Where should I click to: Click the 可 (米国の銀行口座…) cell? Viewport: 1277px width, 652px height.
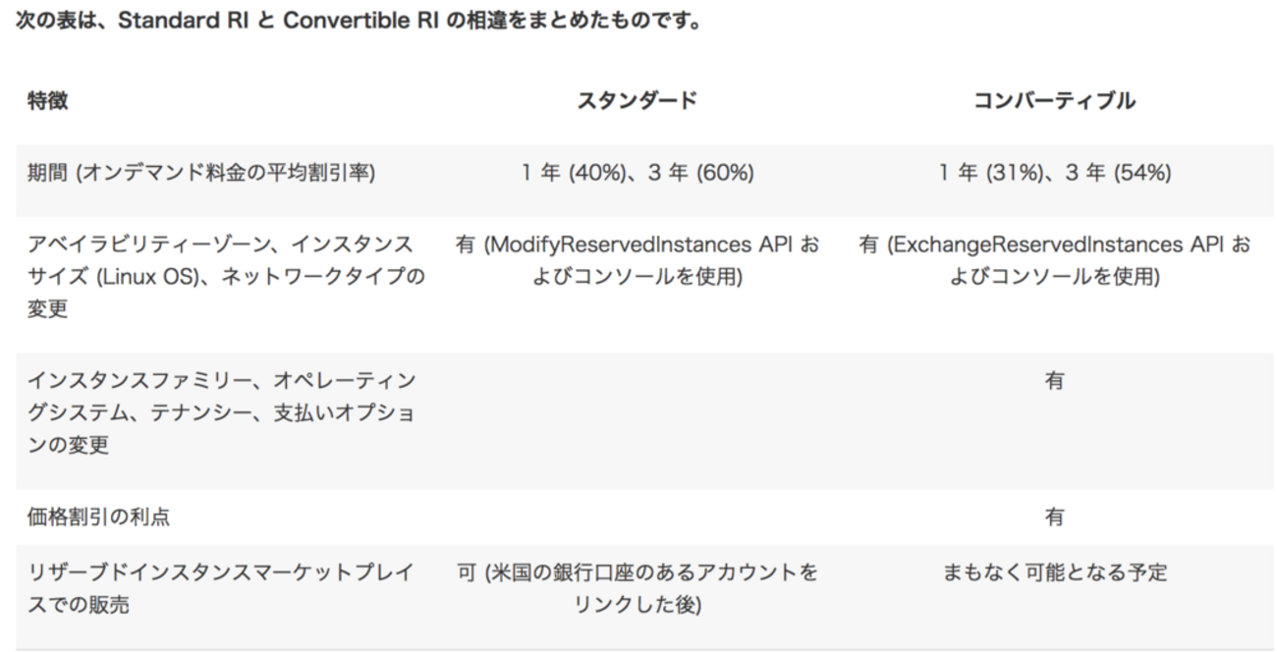click(x=637, y=589)
